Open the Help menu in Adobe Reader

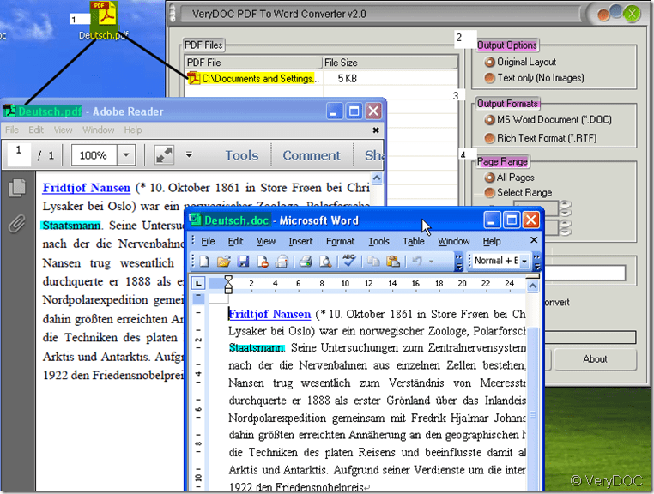133,130
